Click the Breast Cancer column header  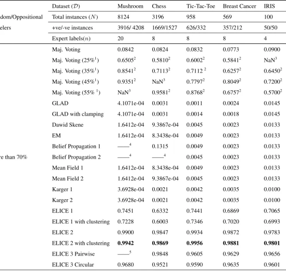tap(239, 6)
